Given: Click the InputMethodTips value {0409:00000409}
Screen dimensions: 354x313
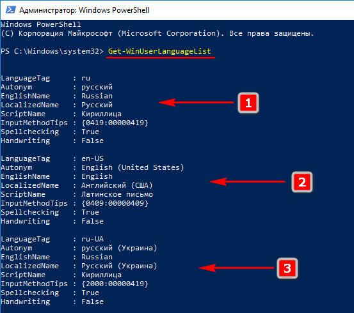Looking at the screenshot, I should 115,203.
